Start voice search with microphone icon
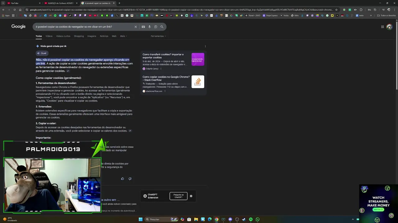This screenshot has width=398, height=223. (150, 27)
